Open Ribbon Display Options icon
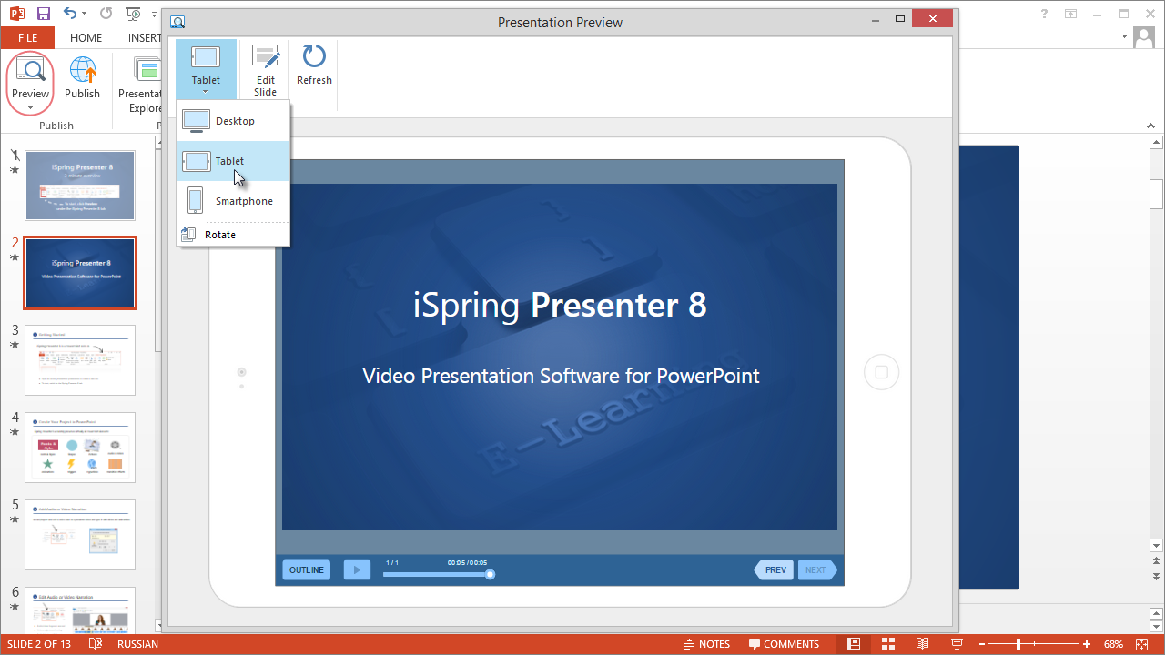Image resolution: width=1165 pixels, height=655 pixels. click(x=1072, y=14)
